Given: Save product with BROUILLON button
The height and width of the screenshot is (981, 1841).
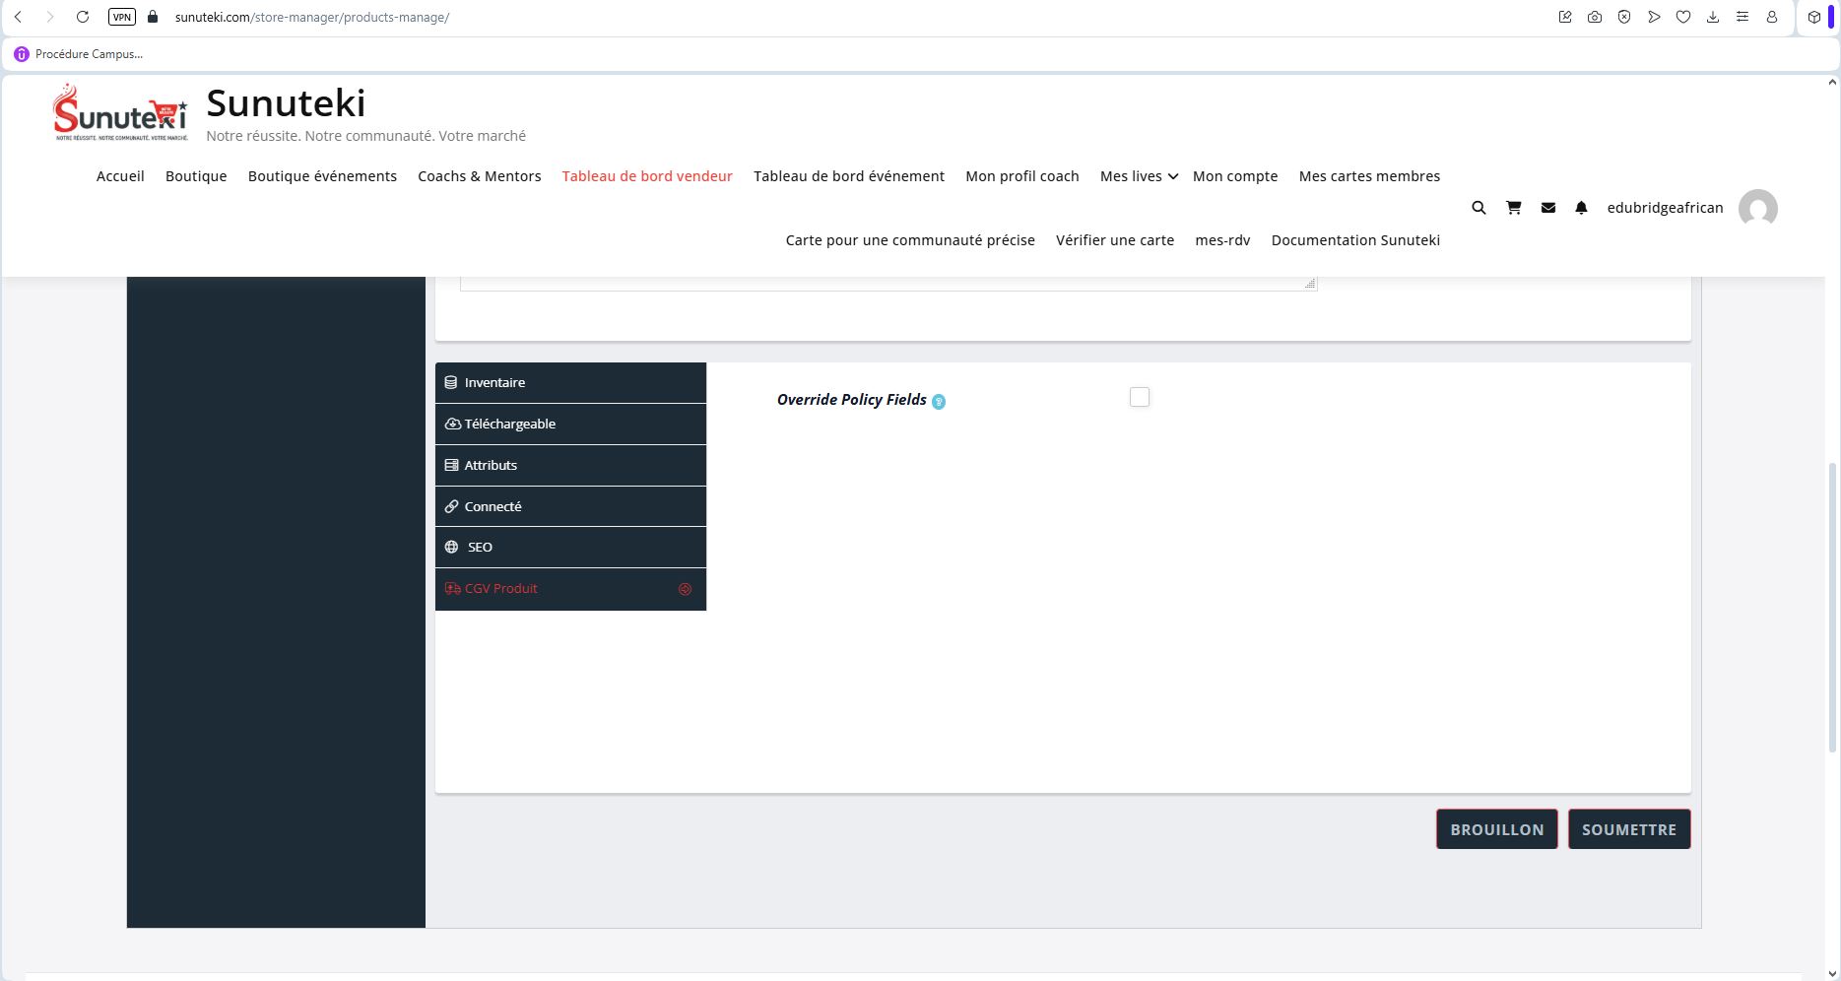Looking at the screenshot, I should (1496, 829).
